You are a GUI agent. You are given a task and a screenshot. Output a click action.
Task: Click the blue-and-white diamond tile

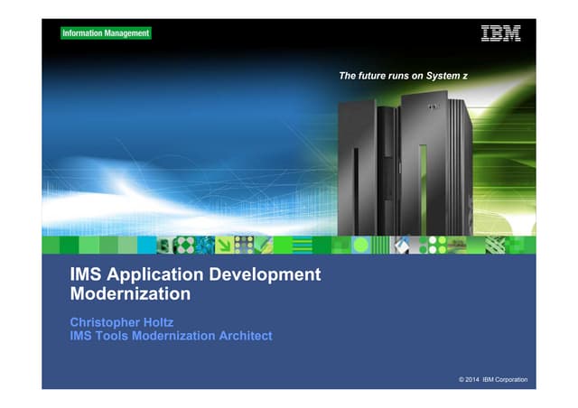[x=401, y=245]
